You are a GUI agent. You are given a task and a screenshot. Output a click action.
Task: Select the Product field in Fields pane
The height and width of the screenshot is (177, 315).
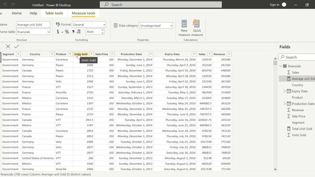point(297,97)
